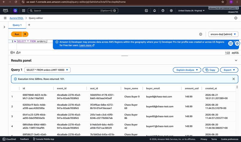Go back in browser history
This screenshot has height=142, width=241.
coord(4,2)
